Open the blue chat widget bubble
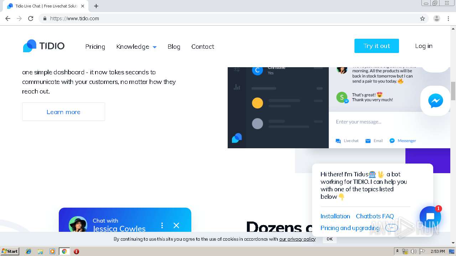This screenshot has height=256, width=456. click(x=430, y=217)
